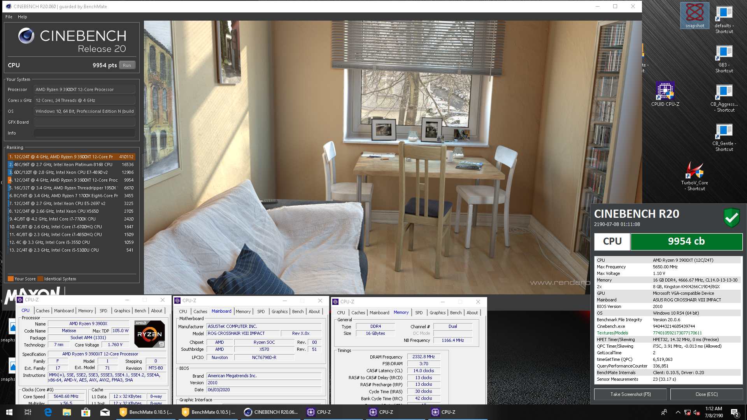Select the 9954 ranking row, Ryzen 3900XT
This screenshot has width=747, height=420.
[72, 180]
